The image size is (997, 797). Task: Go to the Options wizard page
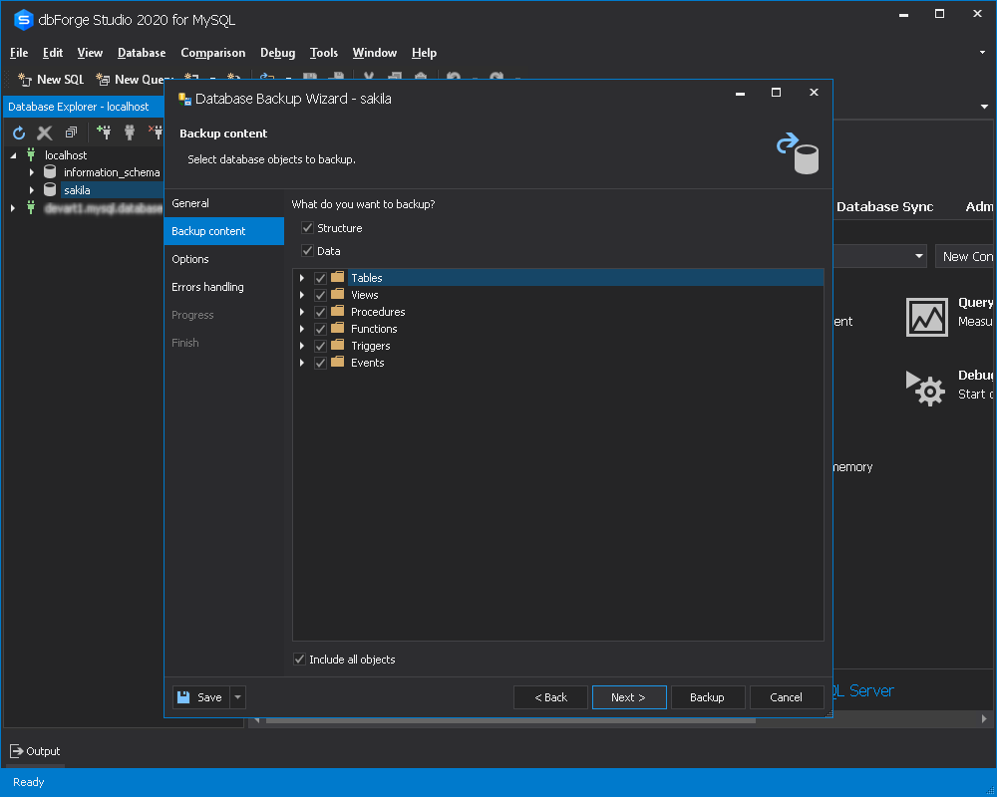point(223,259)
